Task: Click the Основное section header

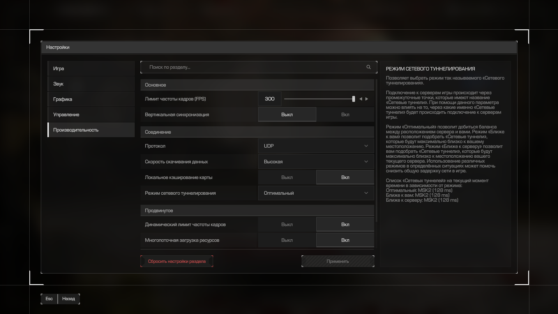Action: click(257, 85)
